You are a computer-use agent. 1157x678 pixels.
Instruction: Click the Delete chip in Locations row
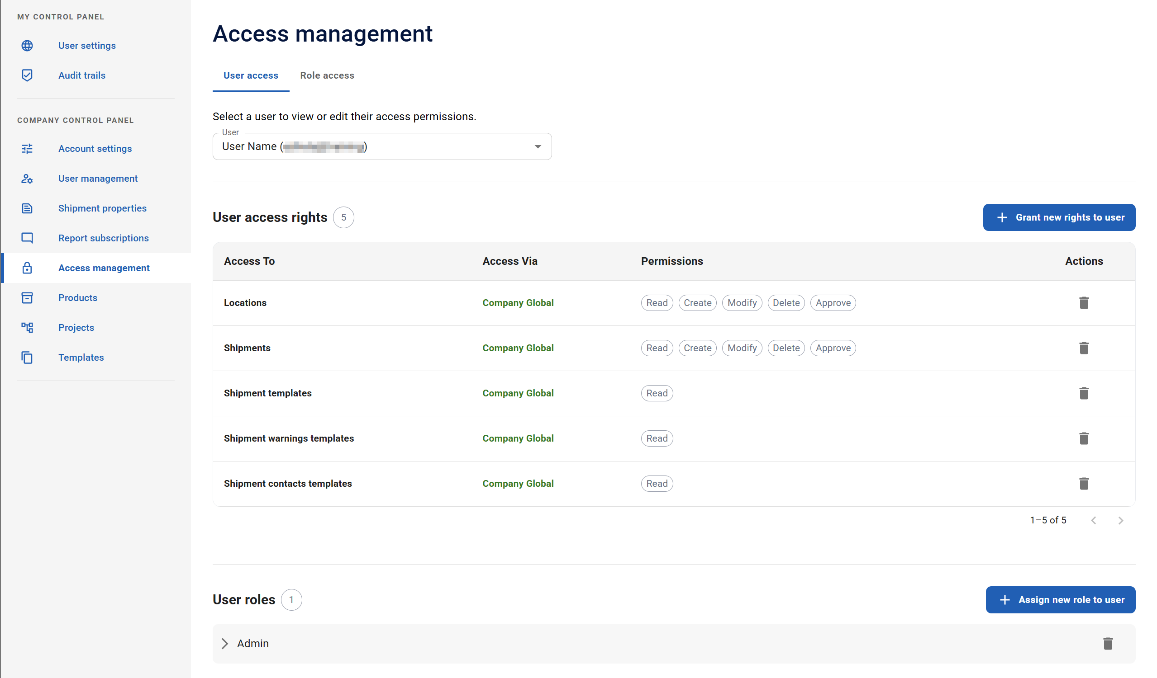pos(786,303)
